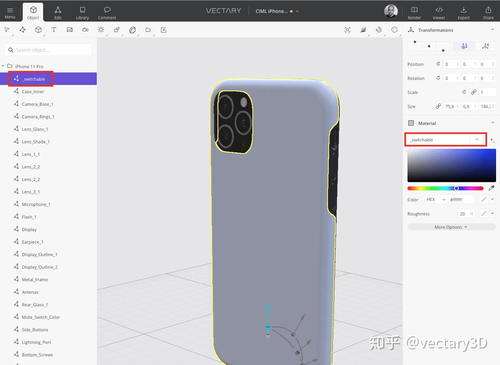This screenshot has width=500, height=365.
Task: Enable the shaded render preview mode
Action: coord(363,29)
